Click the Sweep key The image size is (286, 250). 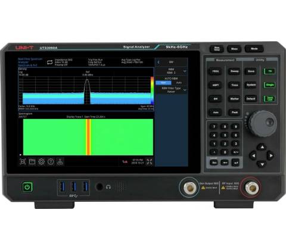tap(235, 71)
